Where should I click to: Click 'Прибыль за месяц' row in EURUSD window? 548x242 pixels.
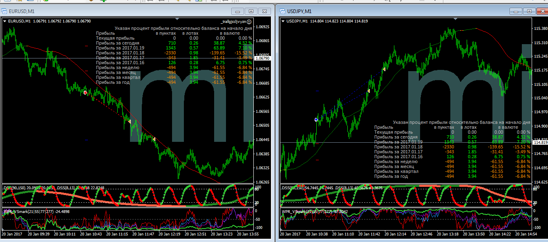coord(174,72)
